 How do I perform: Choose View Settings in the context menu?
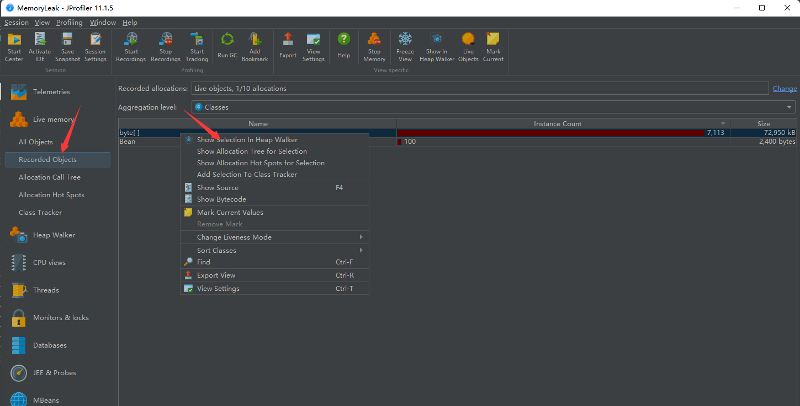pyautogui.click(x=274, y=289)
